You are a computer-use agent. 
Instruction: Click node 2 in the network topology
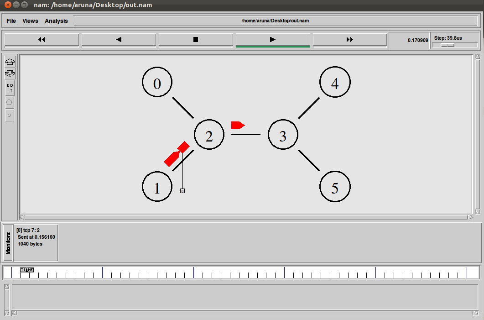click(x=209, y=134)
